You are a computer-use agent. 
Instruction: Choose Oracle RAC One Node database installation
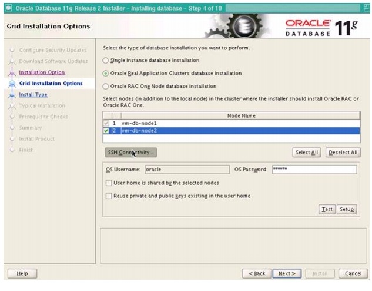tap(106, 87)
